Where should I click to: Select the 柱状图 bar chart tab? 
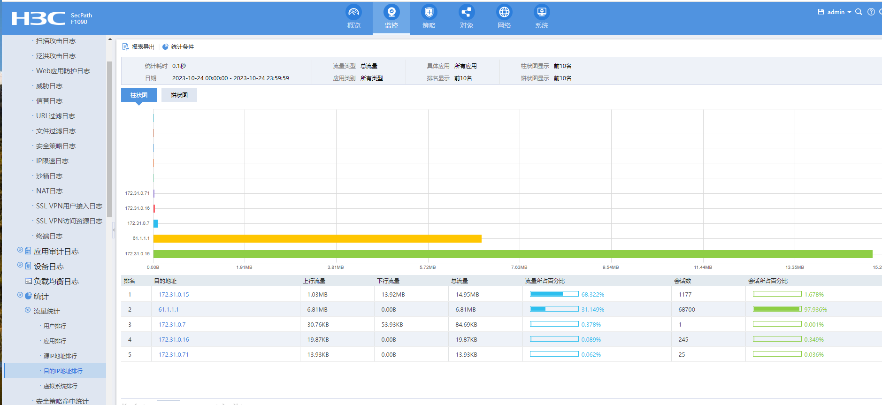point(139,95)
